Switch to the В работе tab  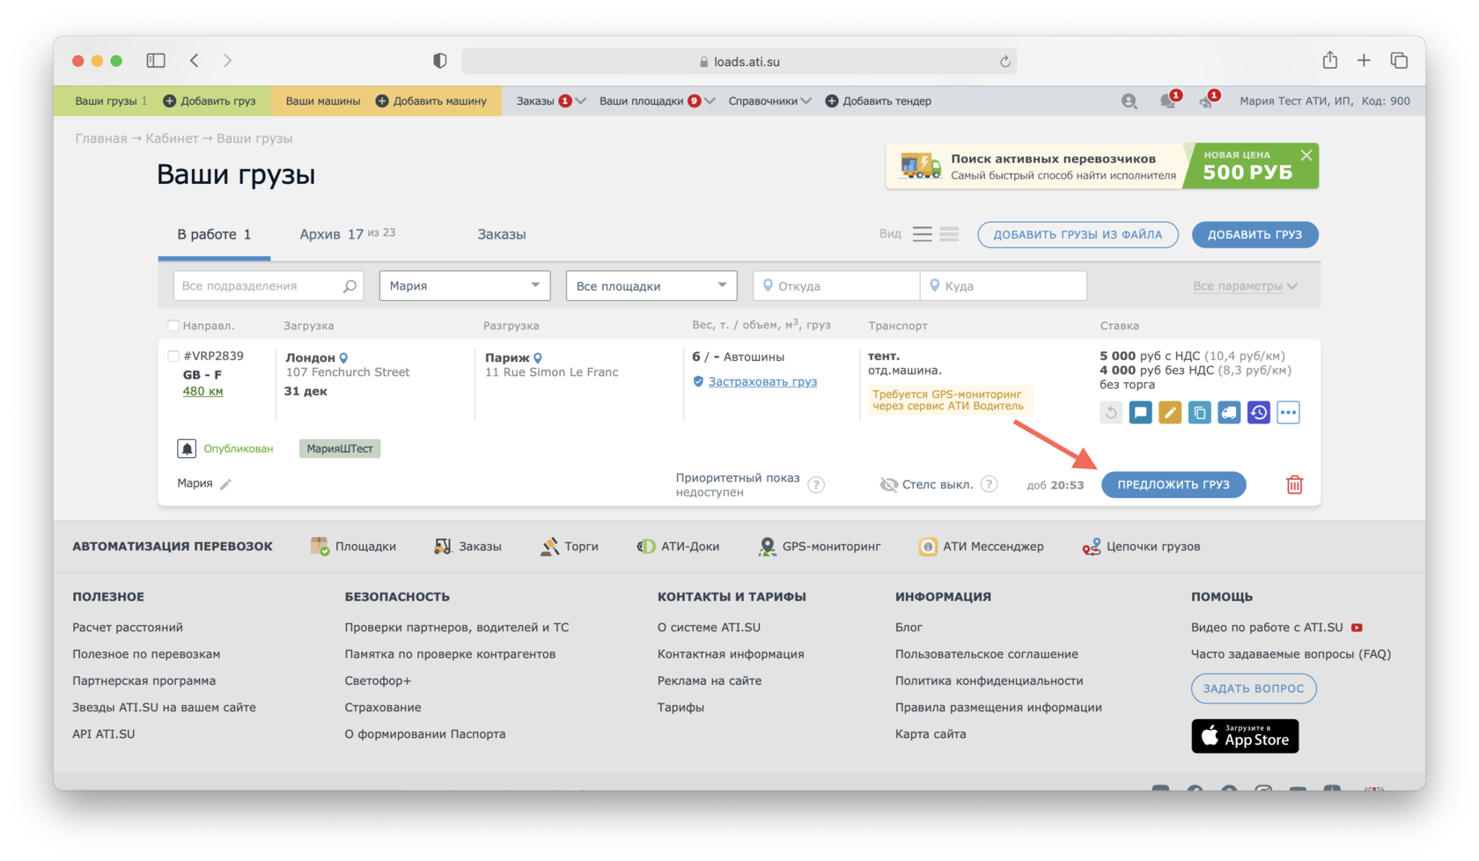tap(214, 234)
